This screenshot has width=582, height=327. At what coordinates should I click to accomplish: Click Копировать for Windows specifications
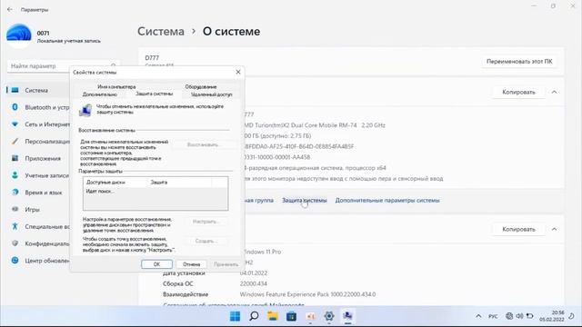coord(518,229)
